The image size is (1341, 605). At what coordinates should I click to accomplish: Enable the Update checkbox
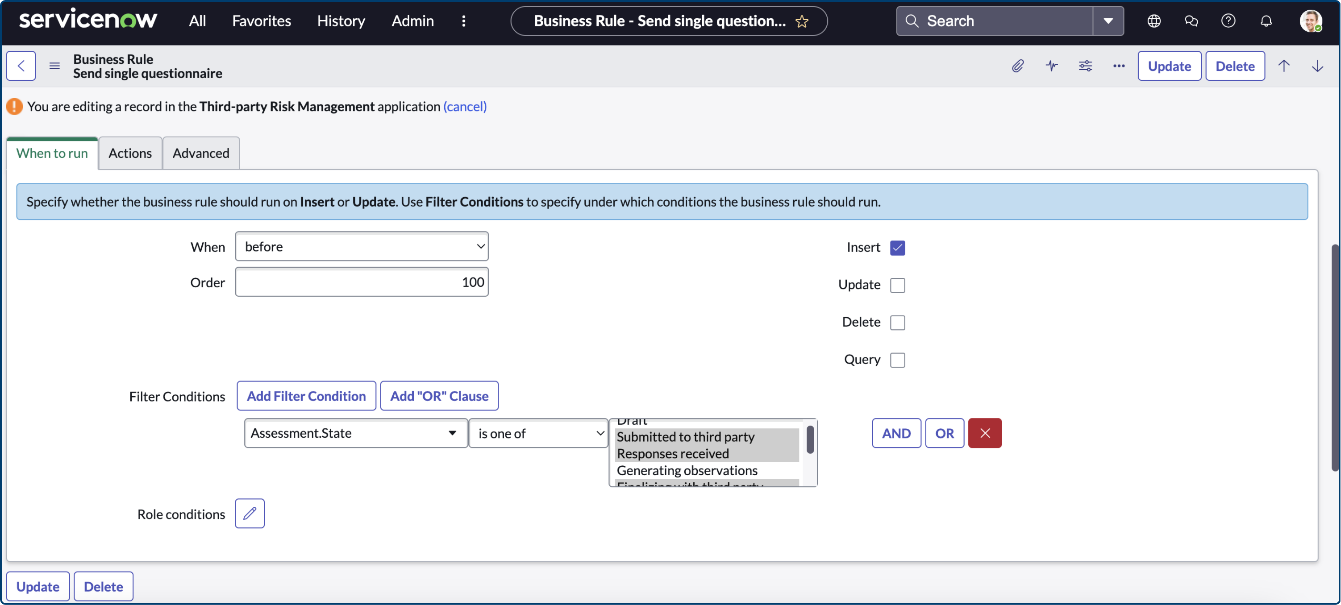897,285
